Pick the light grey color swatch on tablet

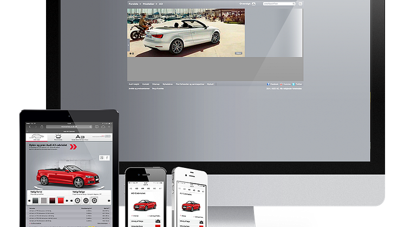pos(44,200)
